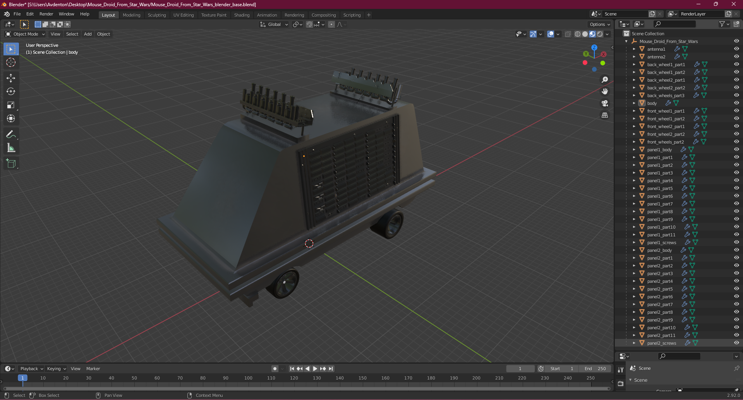Image resolution: width=743 pixels, height=400 pixels.
Task: Play animation in reverse
Action: click(x=307, y=369)
